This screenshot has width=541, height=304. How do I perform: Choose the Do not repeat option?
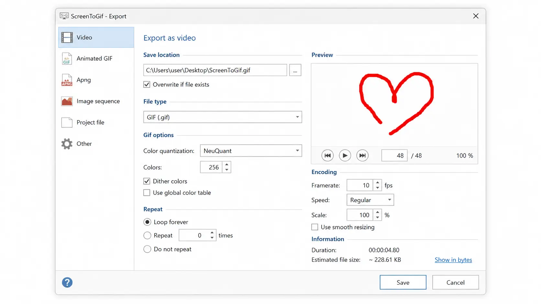click(147, 249)
